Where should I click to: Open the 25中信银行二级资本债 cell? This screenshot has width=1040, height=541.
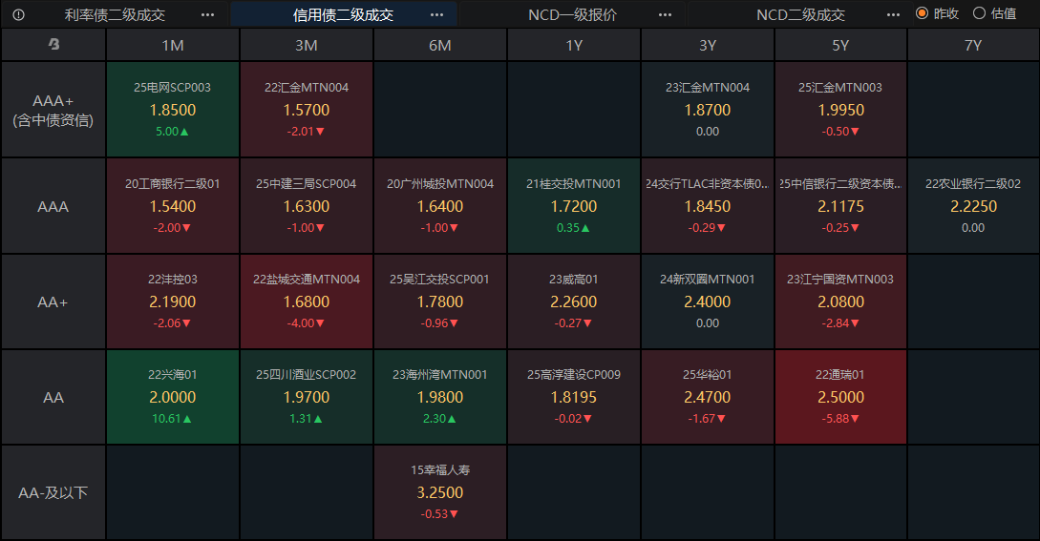(x=840, y=206)
